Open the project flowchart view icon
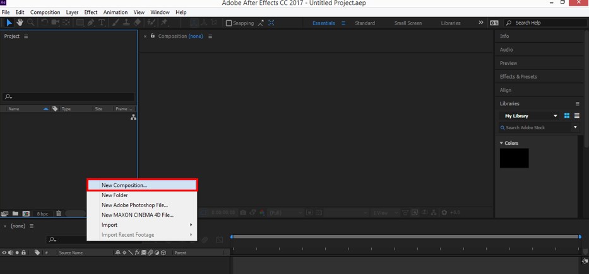Screen dimensions: 589x274 133,117
